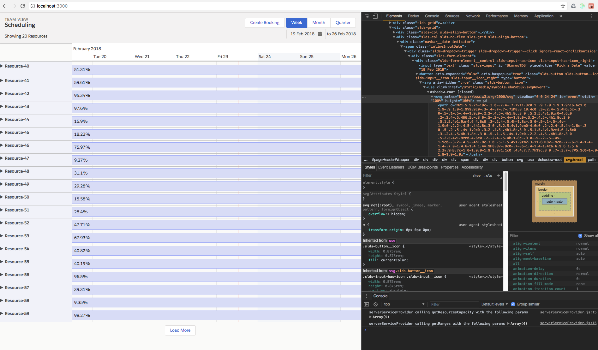Open the Event Listeners tab

(x=391, y=167)
